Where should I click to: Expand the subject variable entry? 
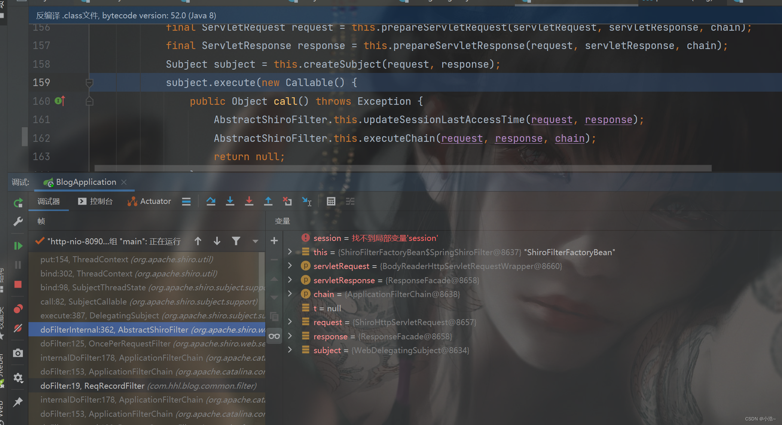point(290,350)
